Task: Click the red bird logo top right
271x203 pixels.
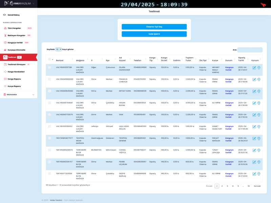Action: point(263,4)
